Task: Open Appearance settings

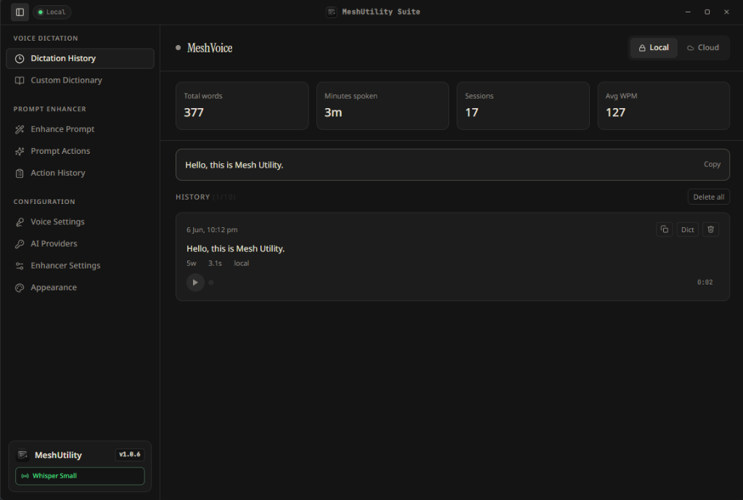Action: point(80,287)
